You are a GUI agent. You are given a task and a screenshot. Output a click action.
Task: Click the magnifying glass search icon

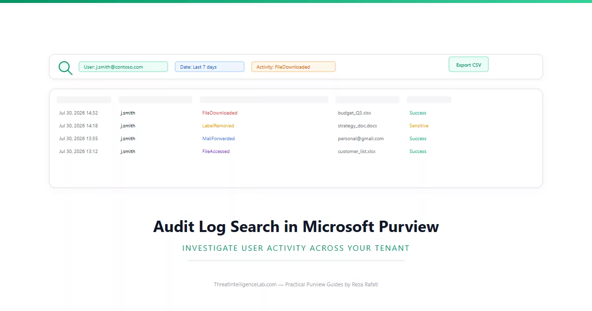tap(66, 68)
